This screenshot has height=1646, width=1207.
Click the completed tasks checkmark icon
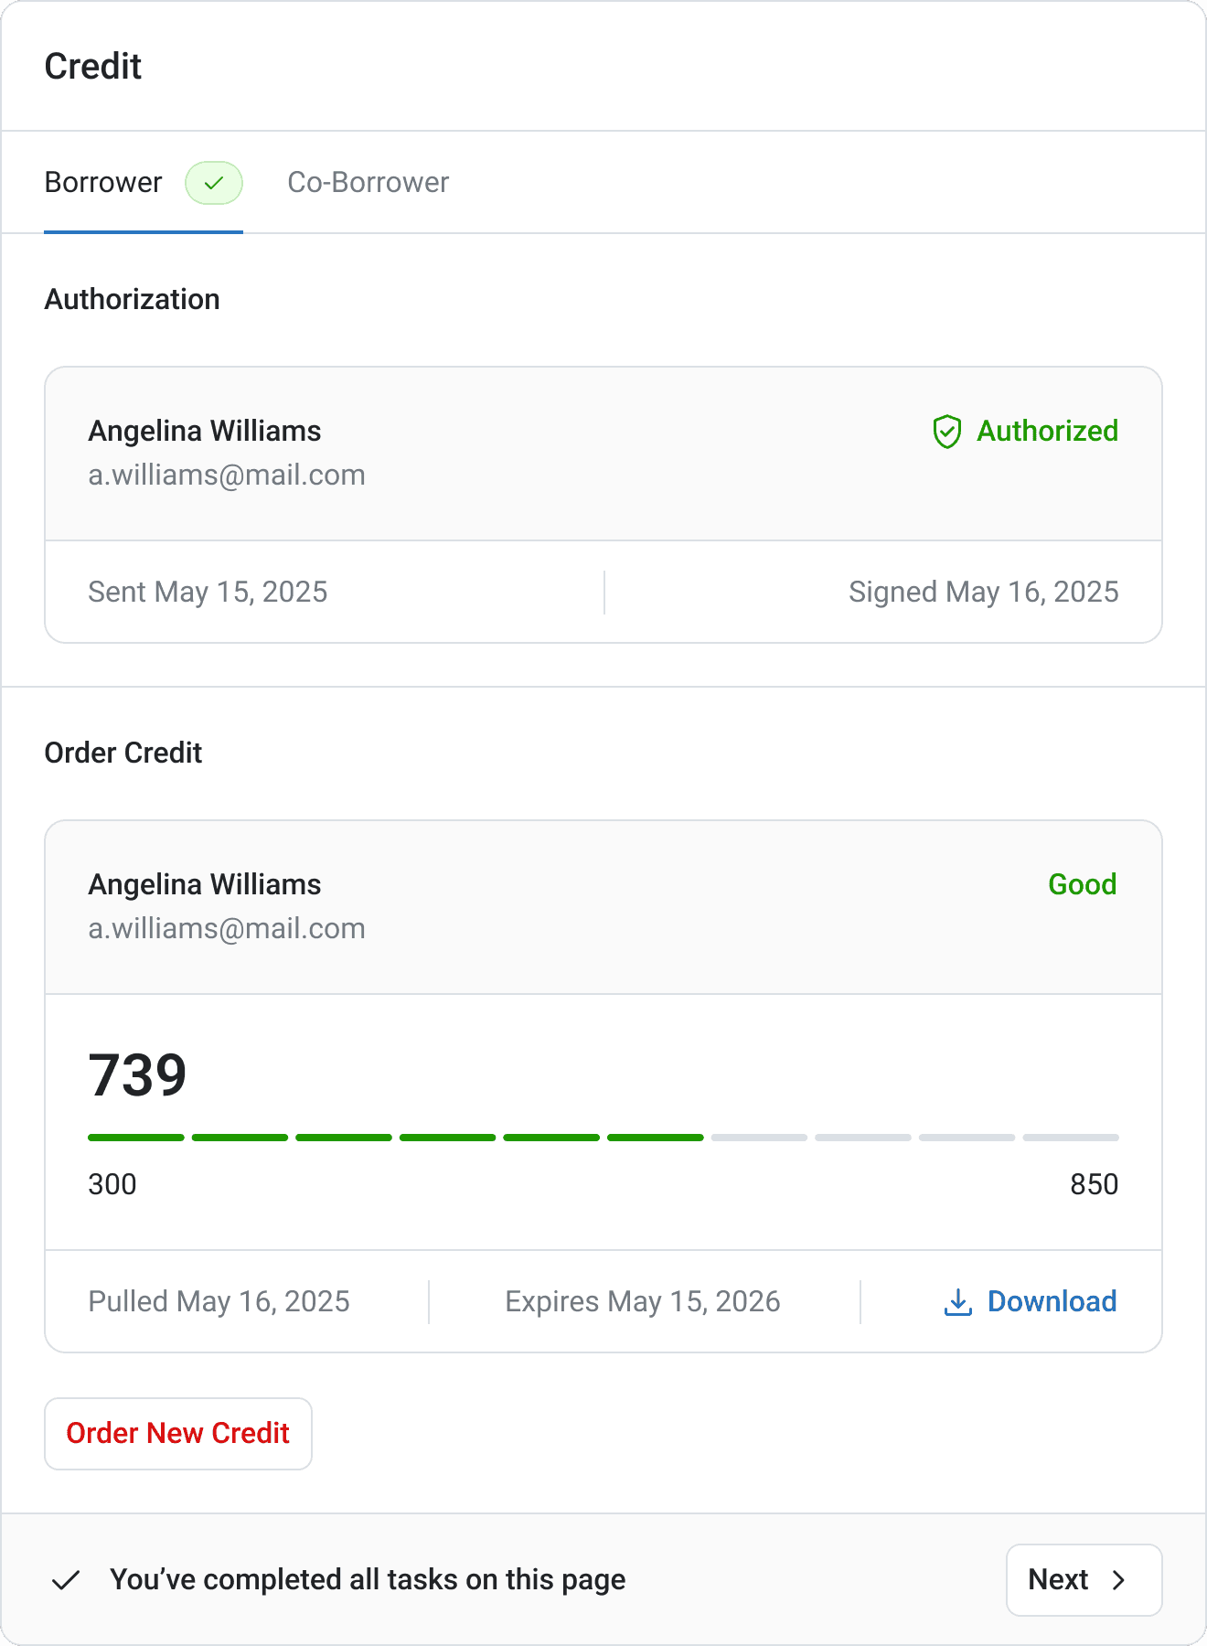click(x=66, y=1580)
